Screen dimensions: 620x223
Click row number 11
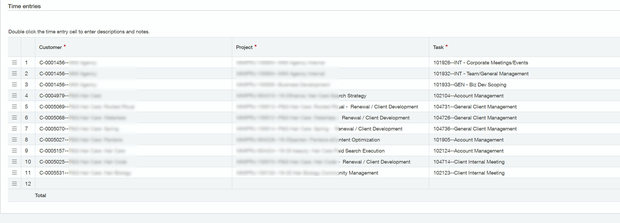pos(28,173)
